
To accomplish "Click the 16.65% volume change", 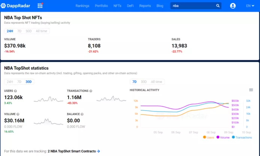I will point(9,132).
